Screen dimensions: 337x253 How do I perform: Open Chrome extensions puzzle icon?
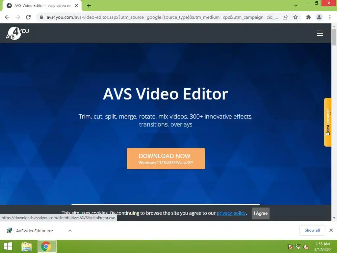309,17
